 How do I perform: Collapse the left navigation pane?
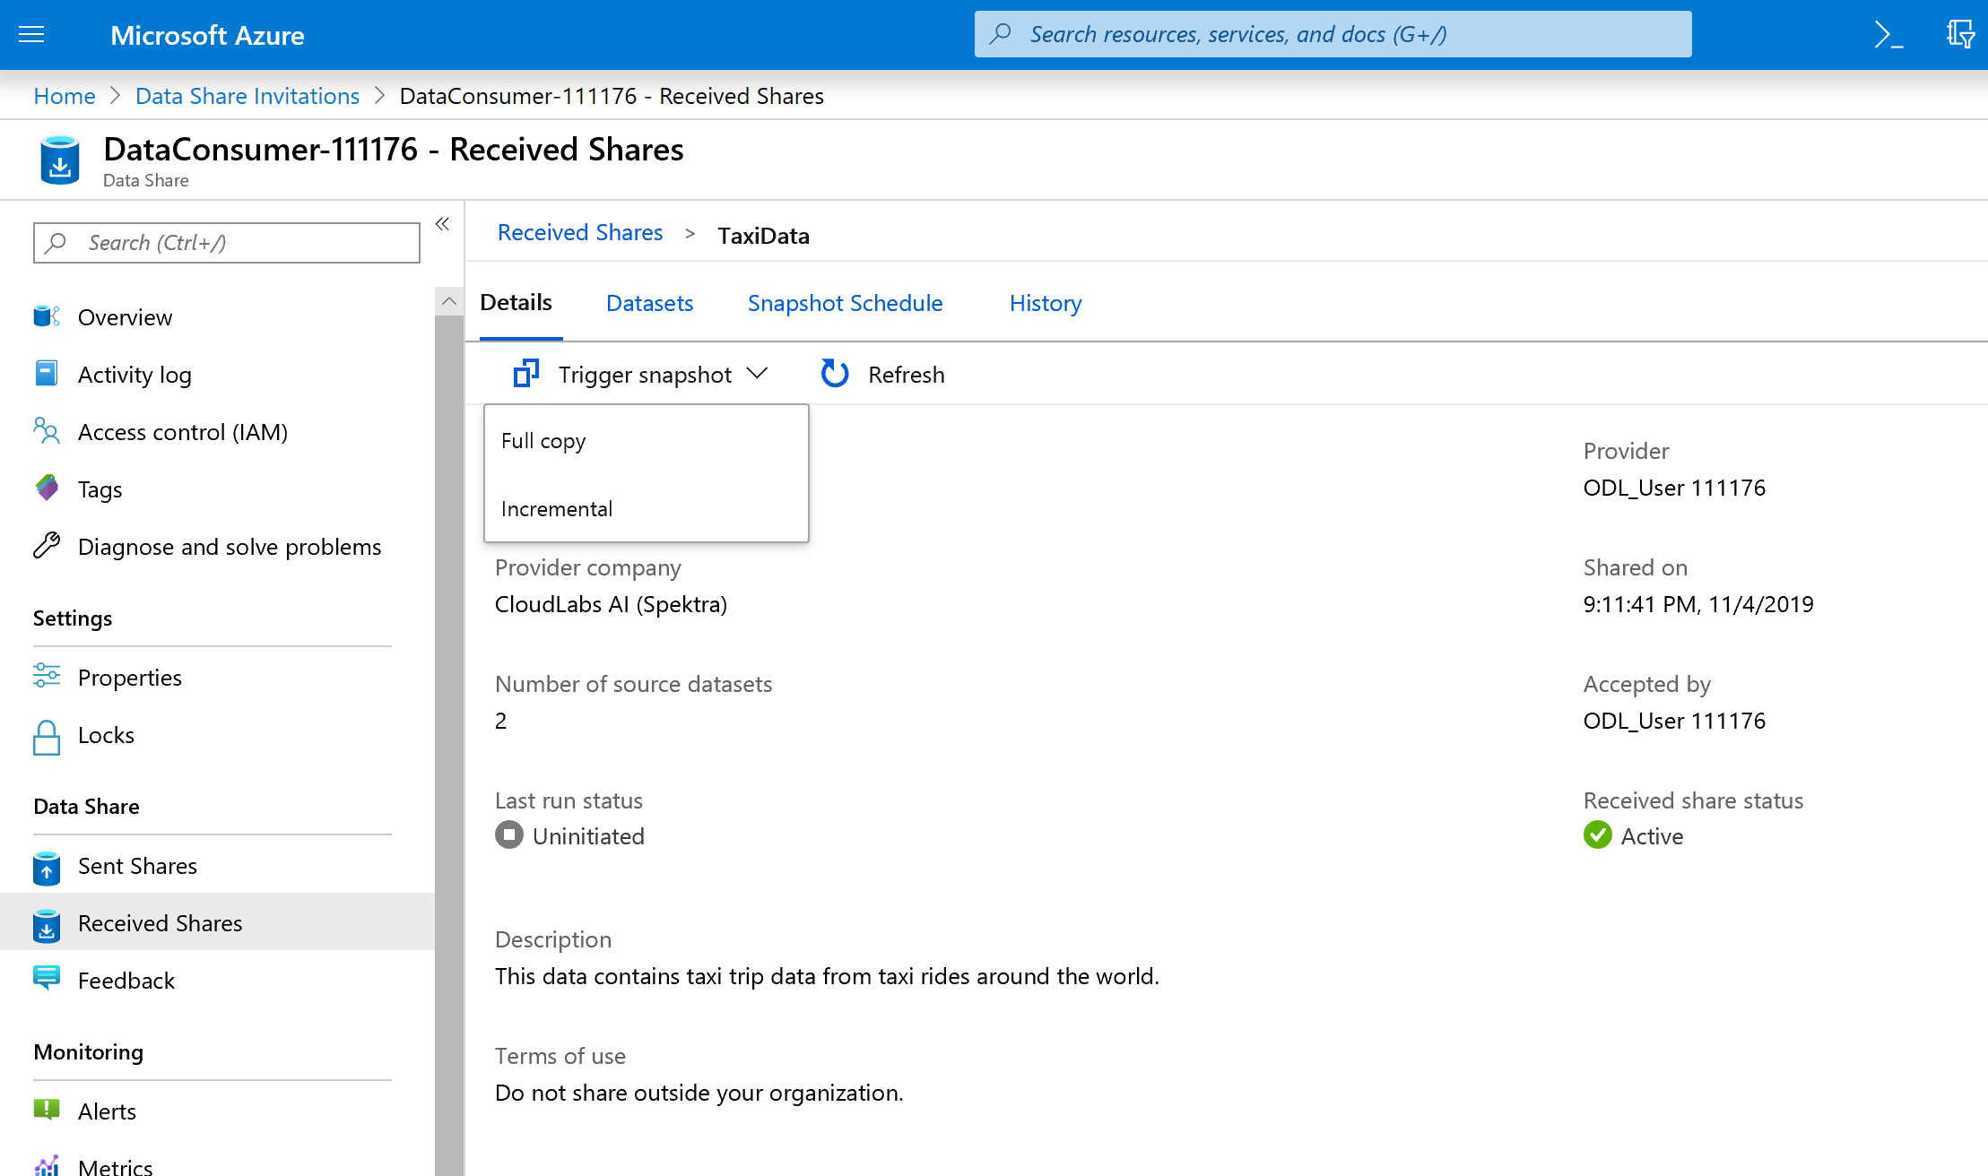(441, 224)
